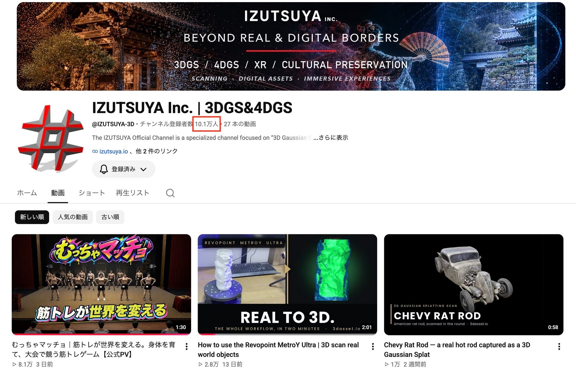
Task: Open three-dot menu for Revopoint MetroY video
Action: (373, 346)
